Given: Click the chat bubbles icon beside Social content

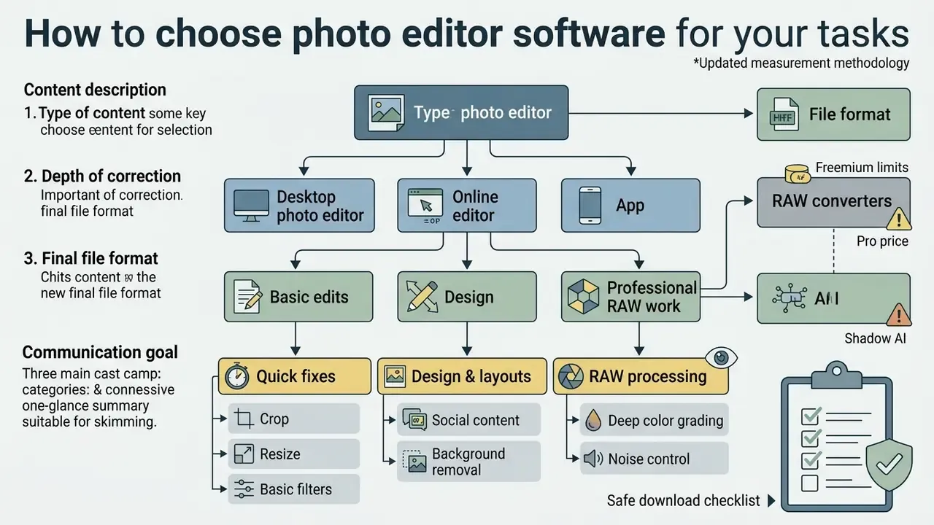Looking at the screenshot, I should point(414,419).
